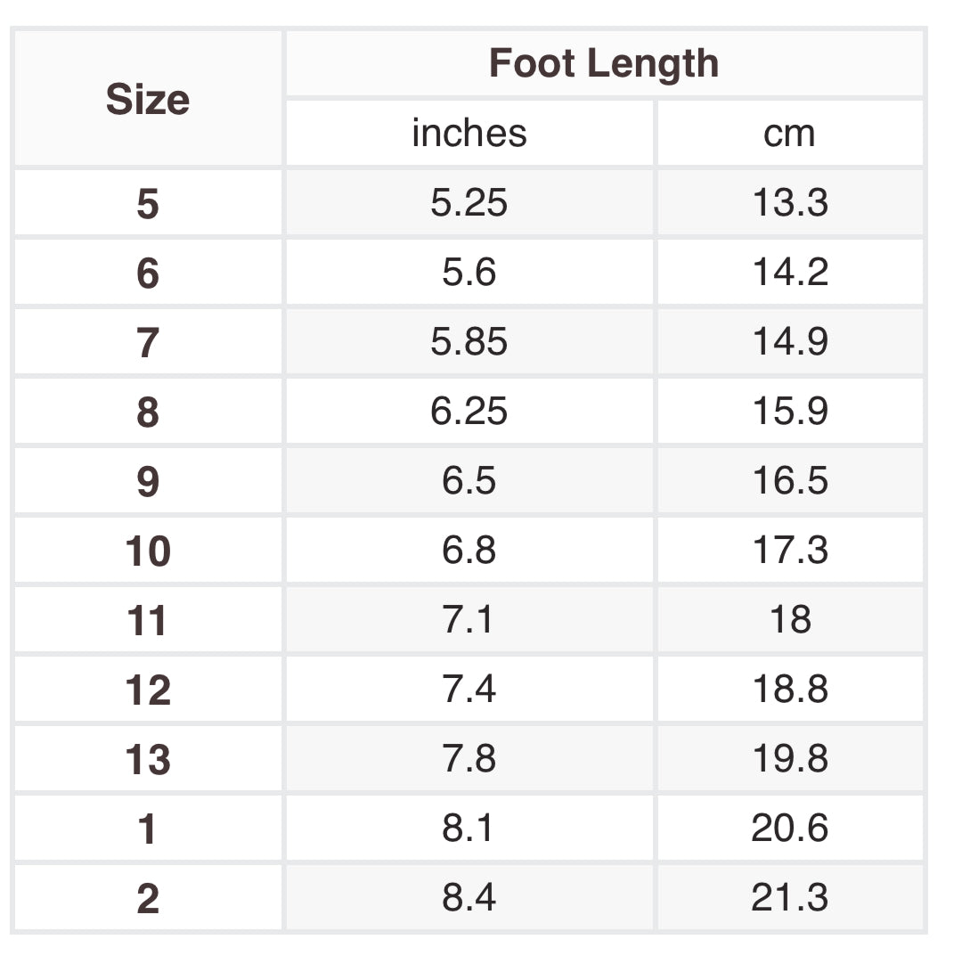Select the inches column subheader
954x972 pixels.
[469, 133]
